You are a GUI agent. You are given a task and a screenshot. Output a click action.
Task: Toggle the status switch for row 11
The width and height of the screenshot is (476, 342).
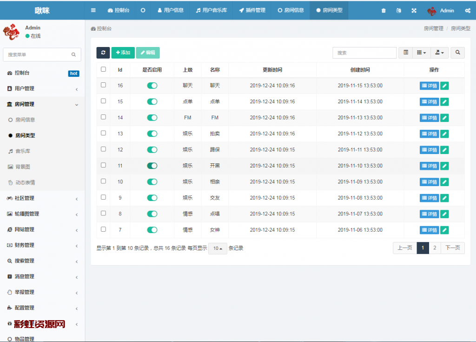point(152,166)
